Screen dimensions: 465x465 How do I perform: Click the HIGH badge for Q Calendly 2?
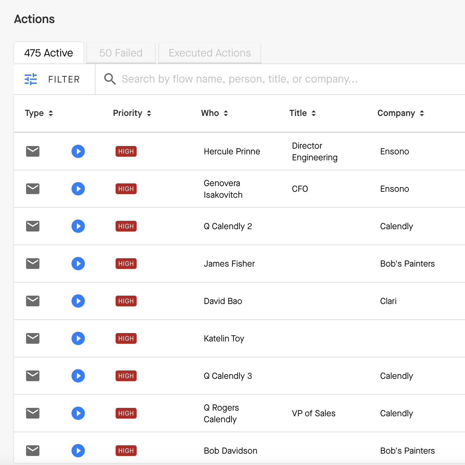(126, 226)
